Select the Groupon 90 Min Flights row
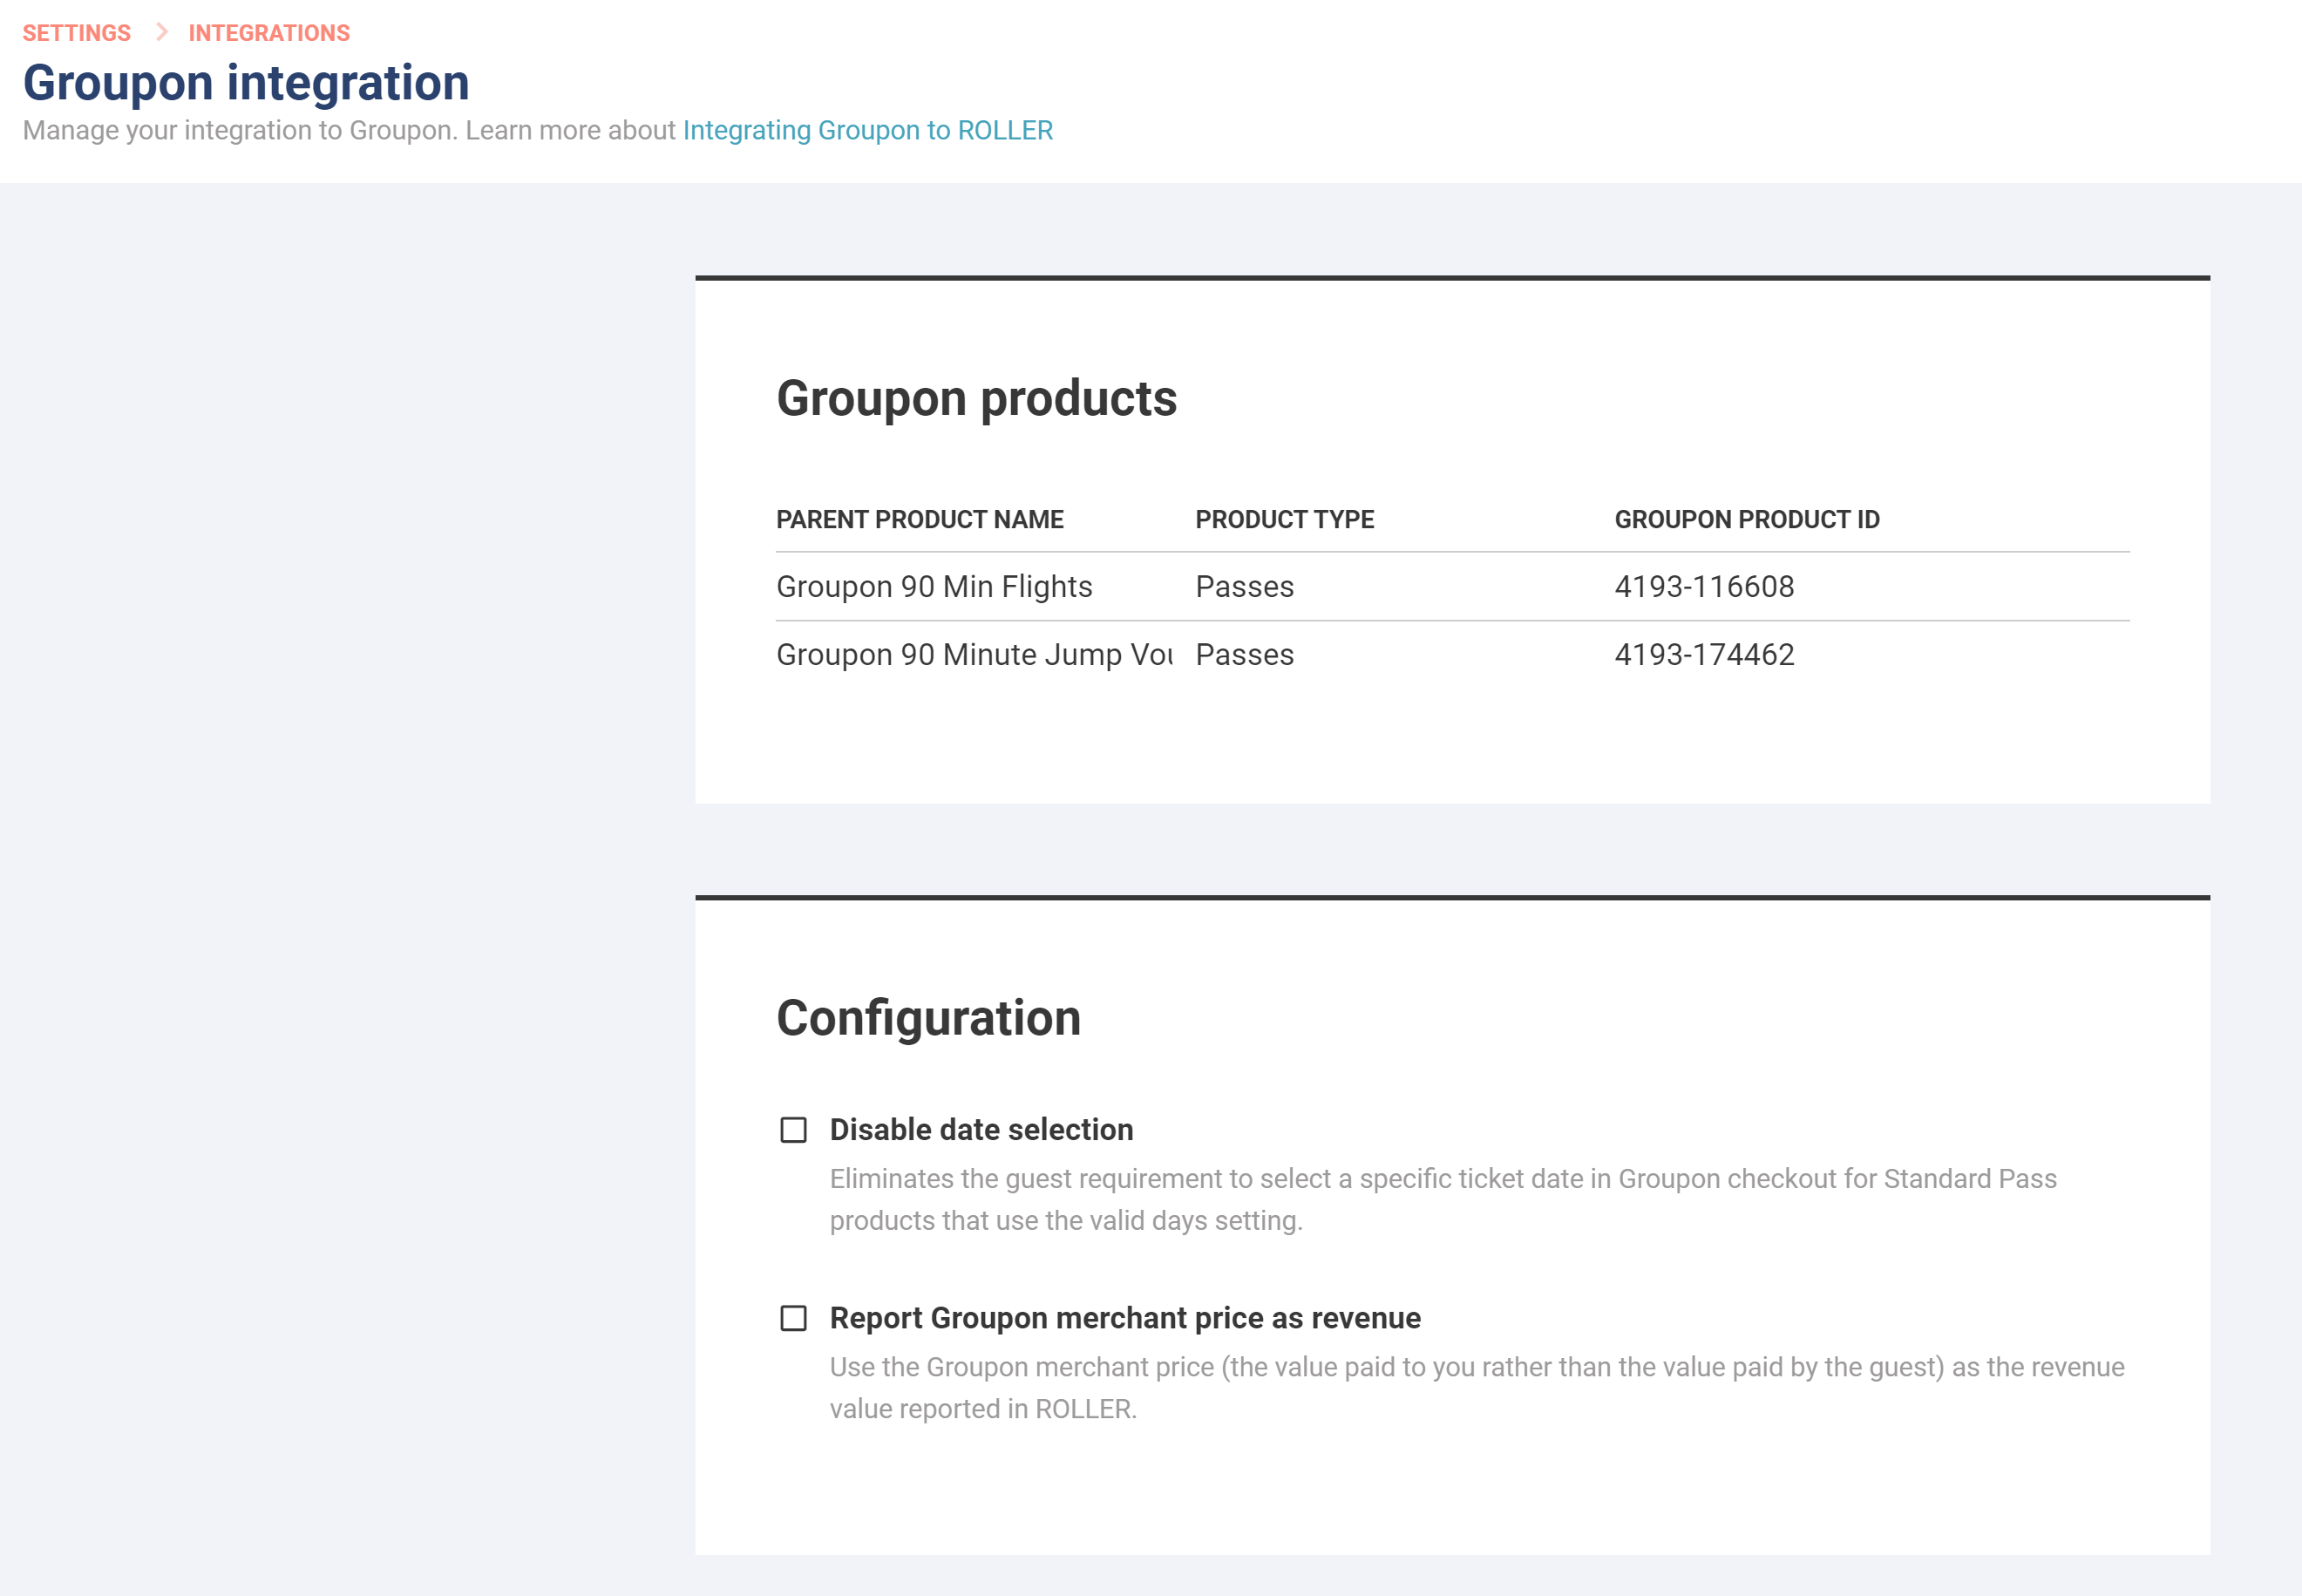2302x1596 pixels. click(x=934, y=587)
